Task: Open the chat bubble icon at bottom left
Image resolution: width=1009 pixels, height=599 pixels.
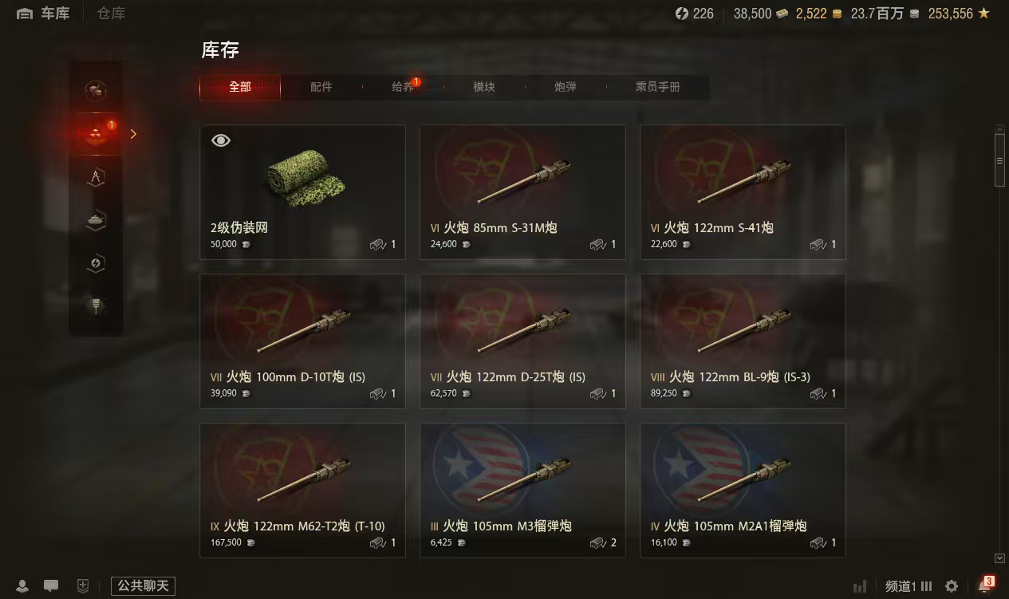Action: [51, 586]
